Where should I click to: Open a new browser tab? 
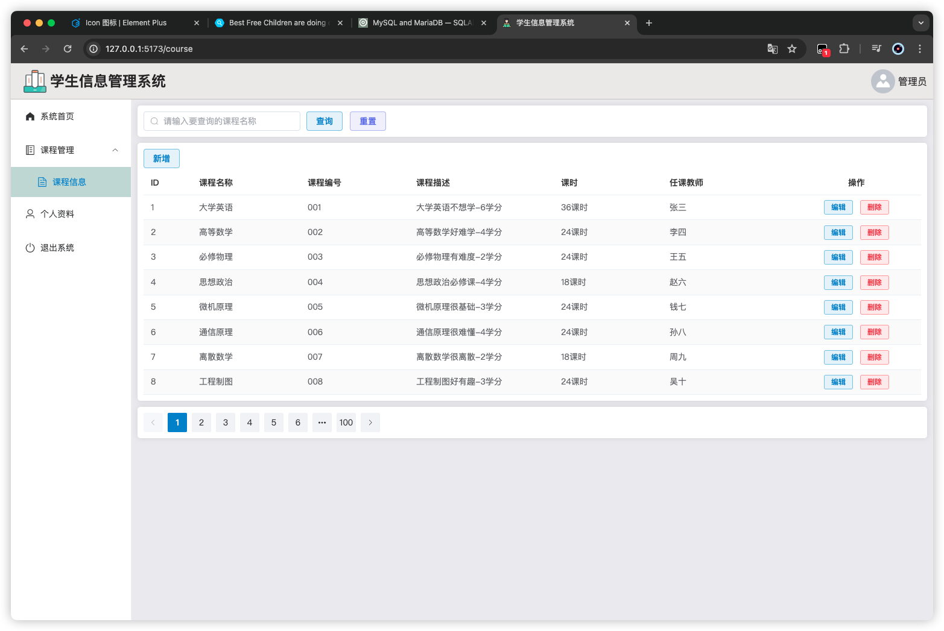click(649, 23)
